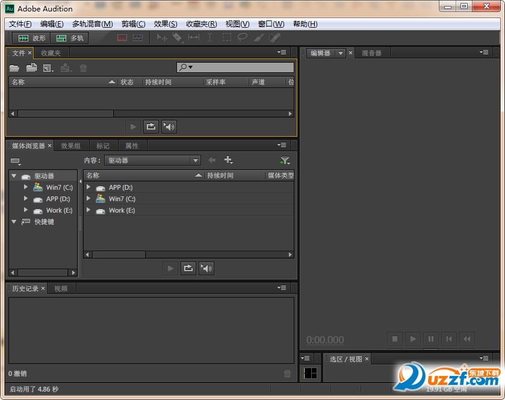This screenshot has width=505, height=400.
Task: Open the Mixer (混音器) tab
Action: 371,53
